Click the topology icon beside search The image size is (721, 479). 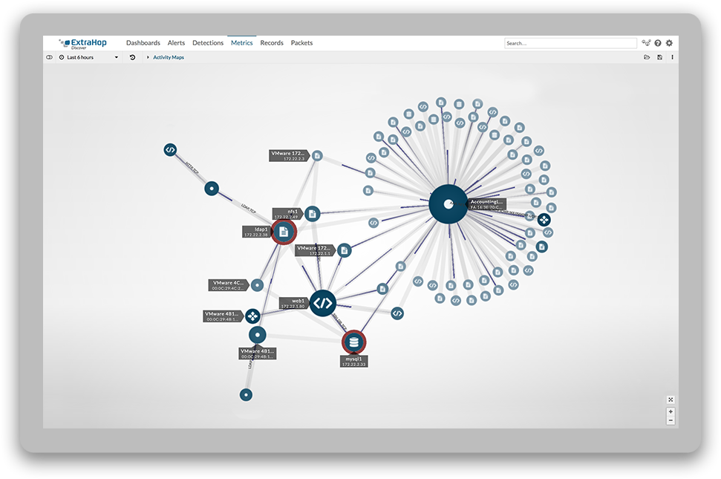[646, 43]
